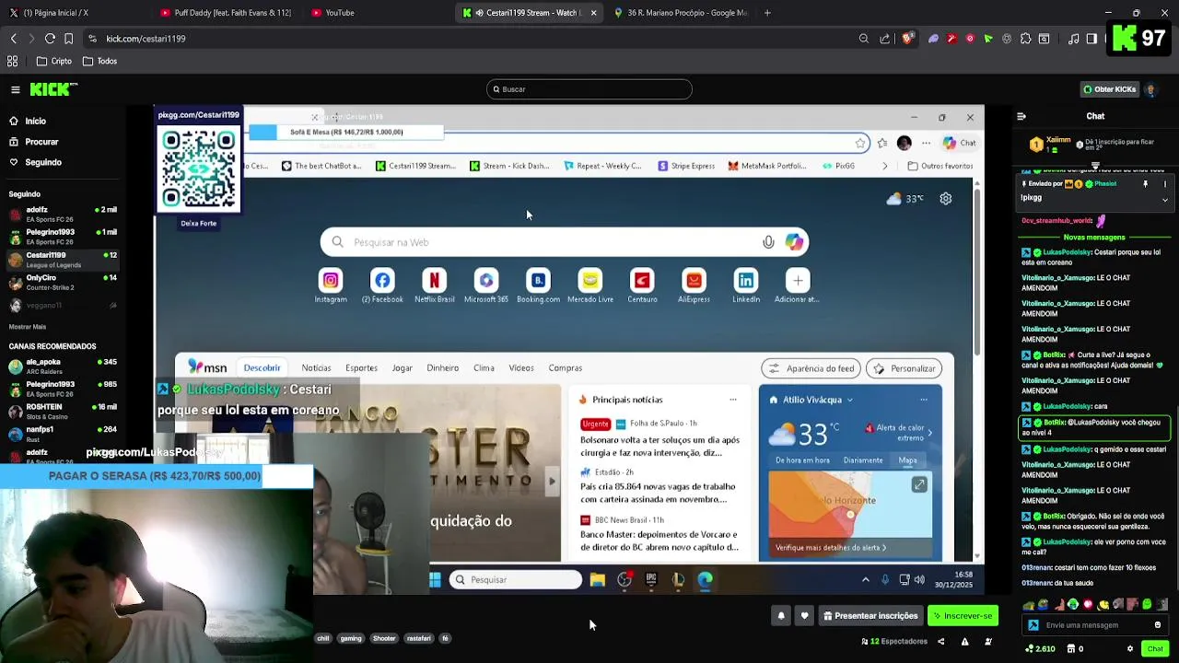Open the Kick sidebar hamburger menu
The height and width of the screenshot is (663, 1179).
coord(16,89)
